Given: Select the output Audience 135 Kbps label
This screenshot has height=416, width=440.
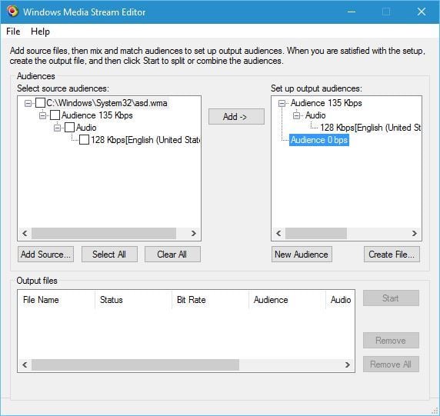Looking at the screenshot, I should (326, 103).
